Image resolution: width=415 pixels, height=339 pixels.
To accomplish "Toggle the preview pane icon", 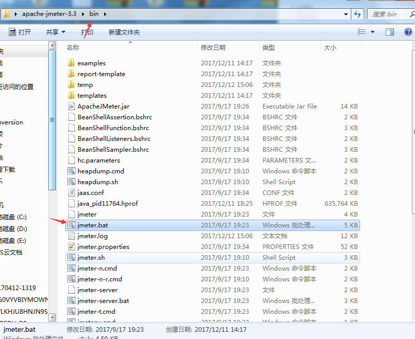I will 390,32.
